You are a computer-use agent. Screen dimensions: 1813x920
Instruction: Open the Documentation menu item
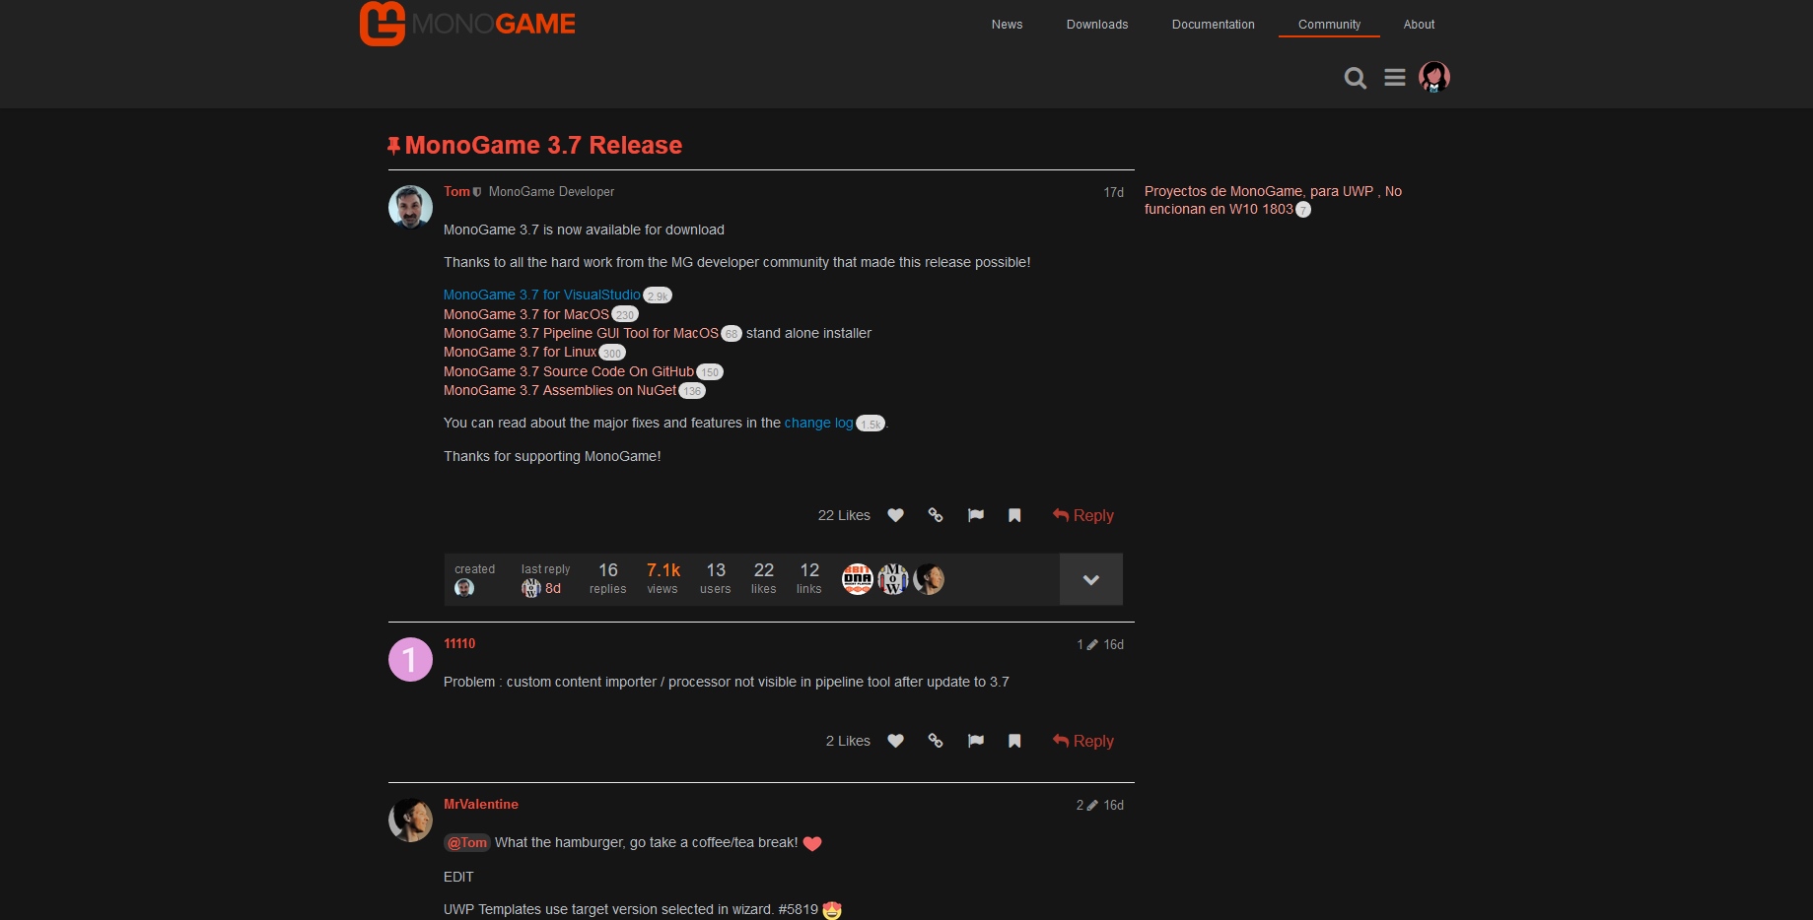coord(1213,25)
